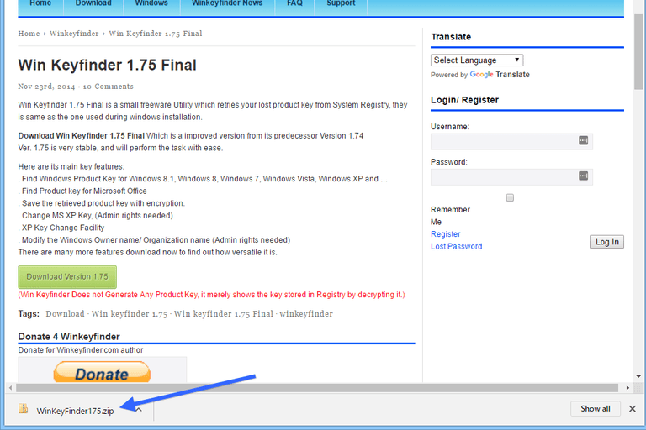Screen dimensions: 646x430
Task: Click the Donate 4 Winkeyfinder heading
Action: 69,337
